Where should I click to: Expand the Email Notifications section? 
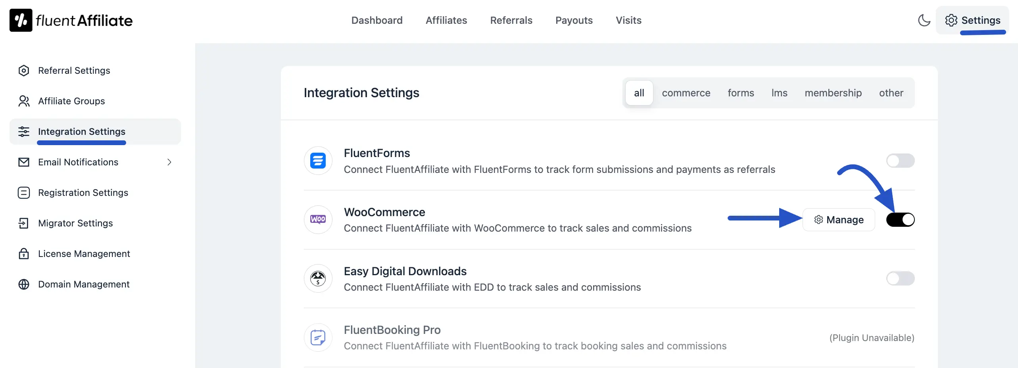169,162
